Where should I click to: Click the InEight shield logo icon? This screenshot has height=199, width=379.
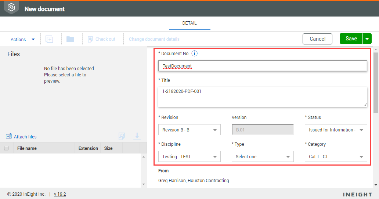pyautogui.click(x=11, y=7)
